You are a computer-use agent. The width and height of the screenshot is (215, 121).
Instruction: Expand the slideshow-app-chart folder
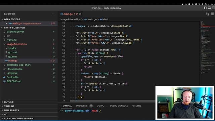tap(19, 65)
